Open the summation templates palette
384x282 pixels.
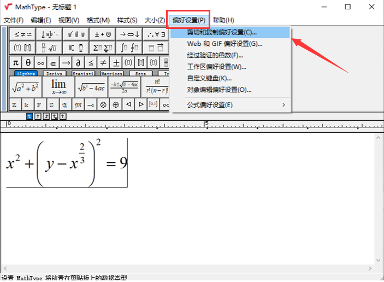103,48
